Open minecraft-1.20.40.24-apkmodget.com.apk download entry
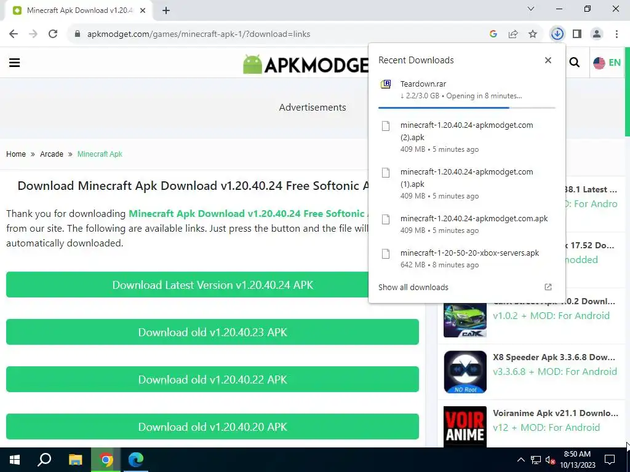 (x=467, y=224)
